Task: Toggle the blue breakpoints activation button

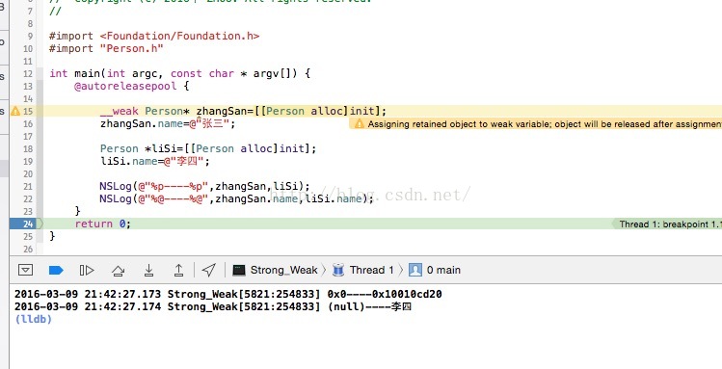Action: click(x=56, y=270)
